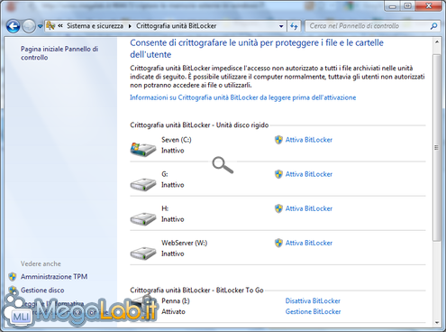
Task: Close the Control Panel window
Action: (429, 6)
